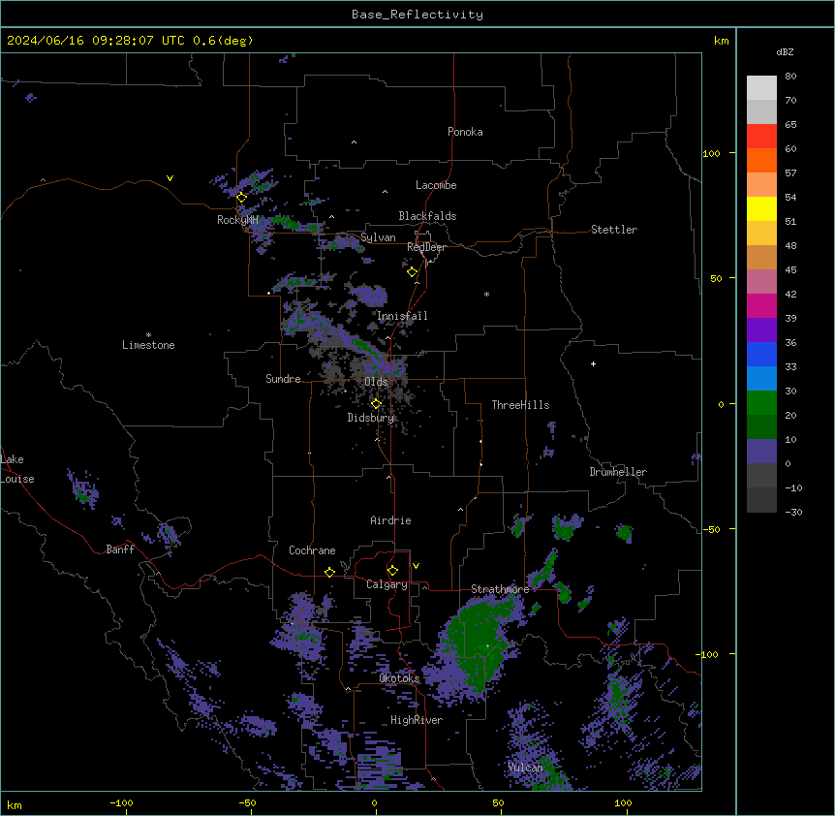Click the yellow radar site marker above Didsbury
The image size is (835, 816).
376,404
